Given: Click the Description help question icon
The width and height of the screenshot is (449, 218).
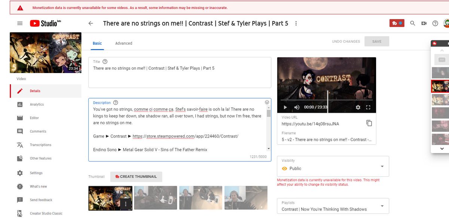Looking at the screenshot, I should (x=116, y=103).
